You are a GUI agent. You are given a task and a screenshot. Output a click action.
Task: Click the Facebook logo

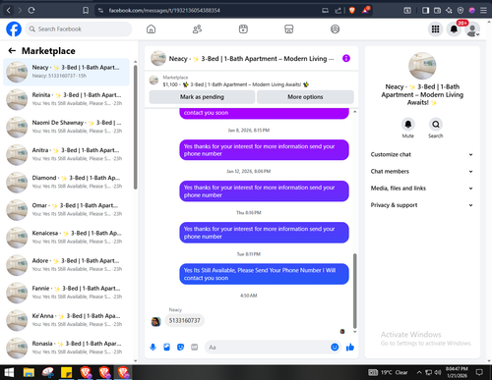point(14,29)
